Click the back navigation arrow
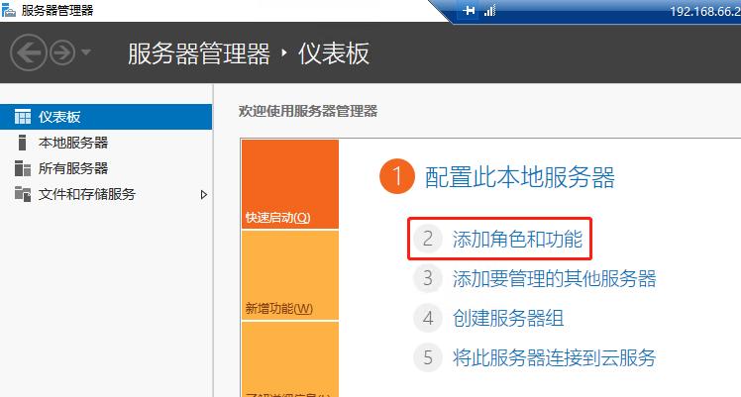 coord(29,53)
